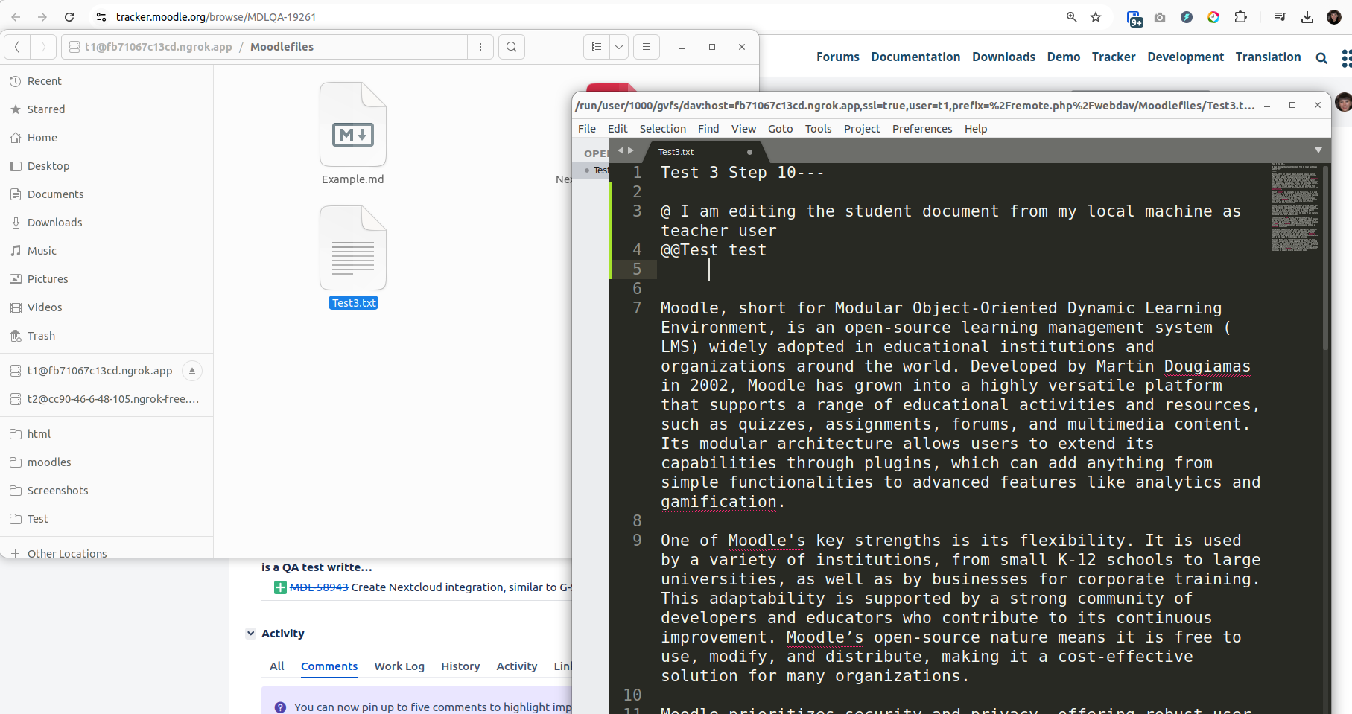This screenshot has width=1352, height=714.
Task: Open Sublime Help menu
Action: click(976, 129)
